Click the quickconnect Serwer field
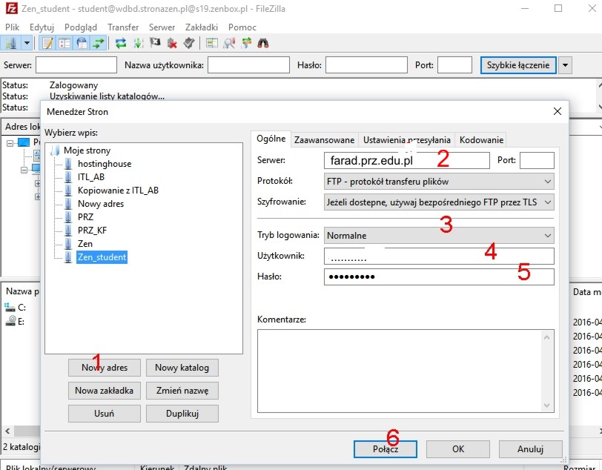The height and width of the screenshot is (470, 602). click(x=76, y=65)
